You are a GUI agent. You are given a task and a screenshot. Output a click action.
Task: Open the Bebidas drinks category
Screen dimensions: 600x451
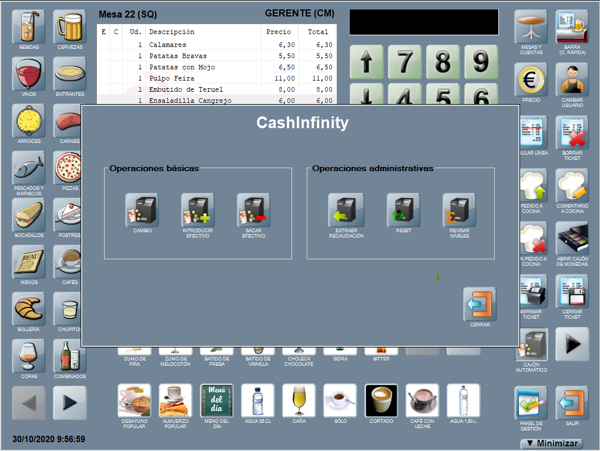coord(29,26)
